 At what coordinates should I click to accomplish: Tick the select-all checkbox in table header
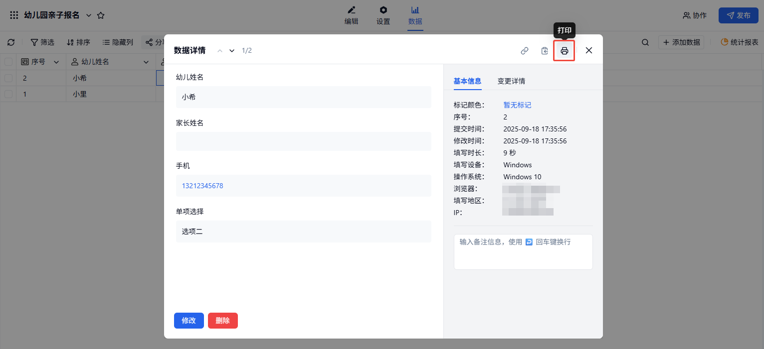8,62
